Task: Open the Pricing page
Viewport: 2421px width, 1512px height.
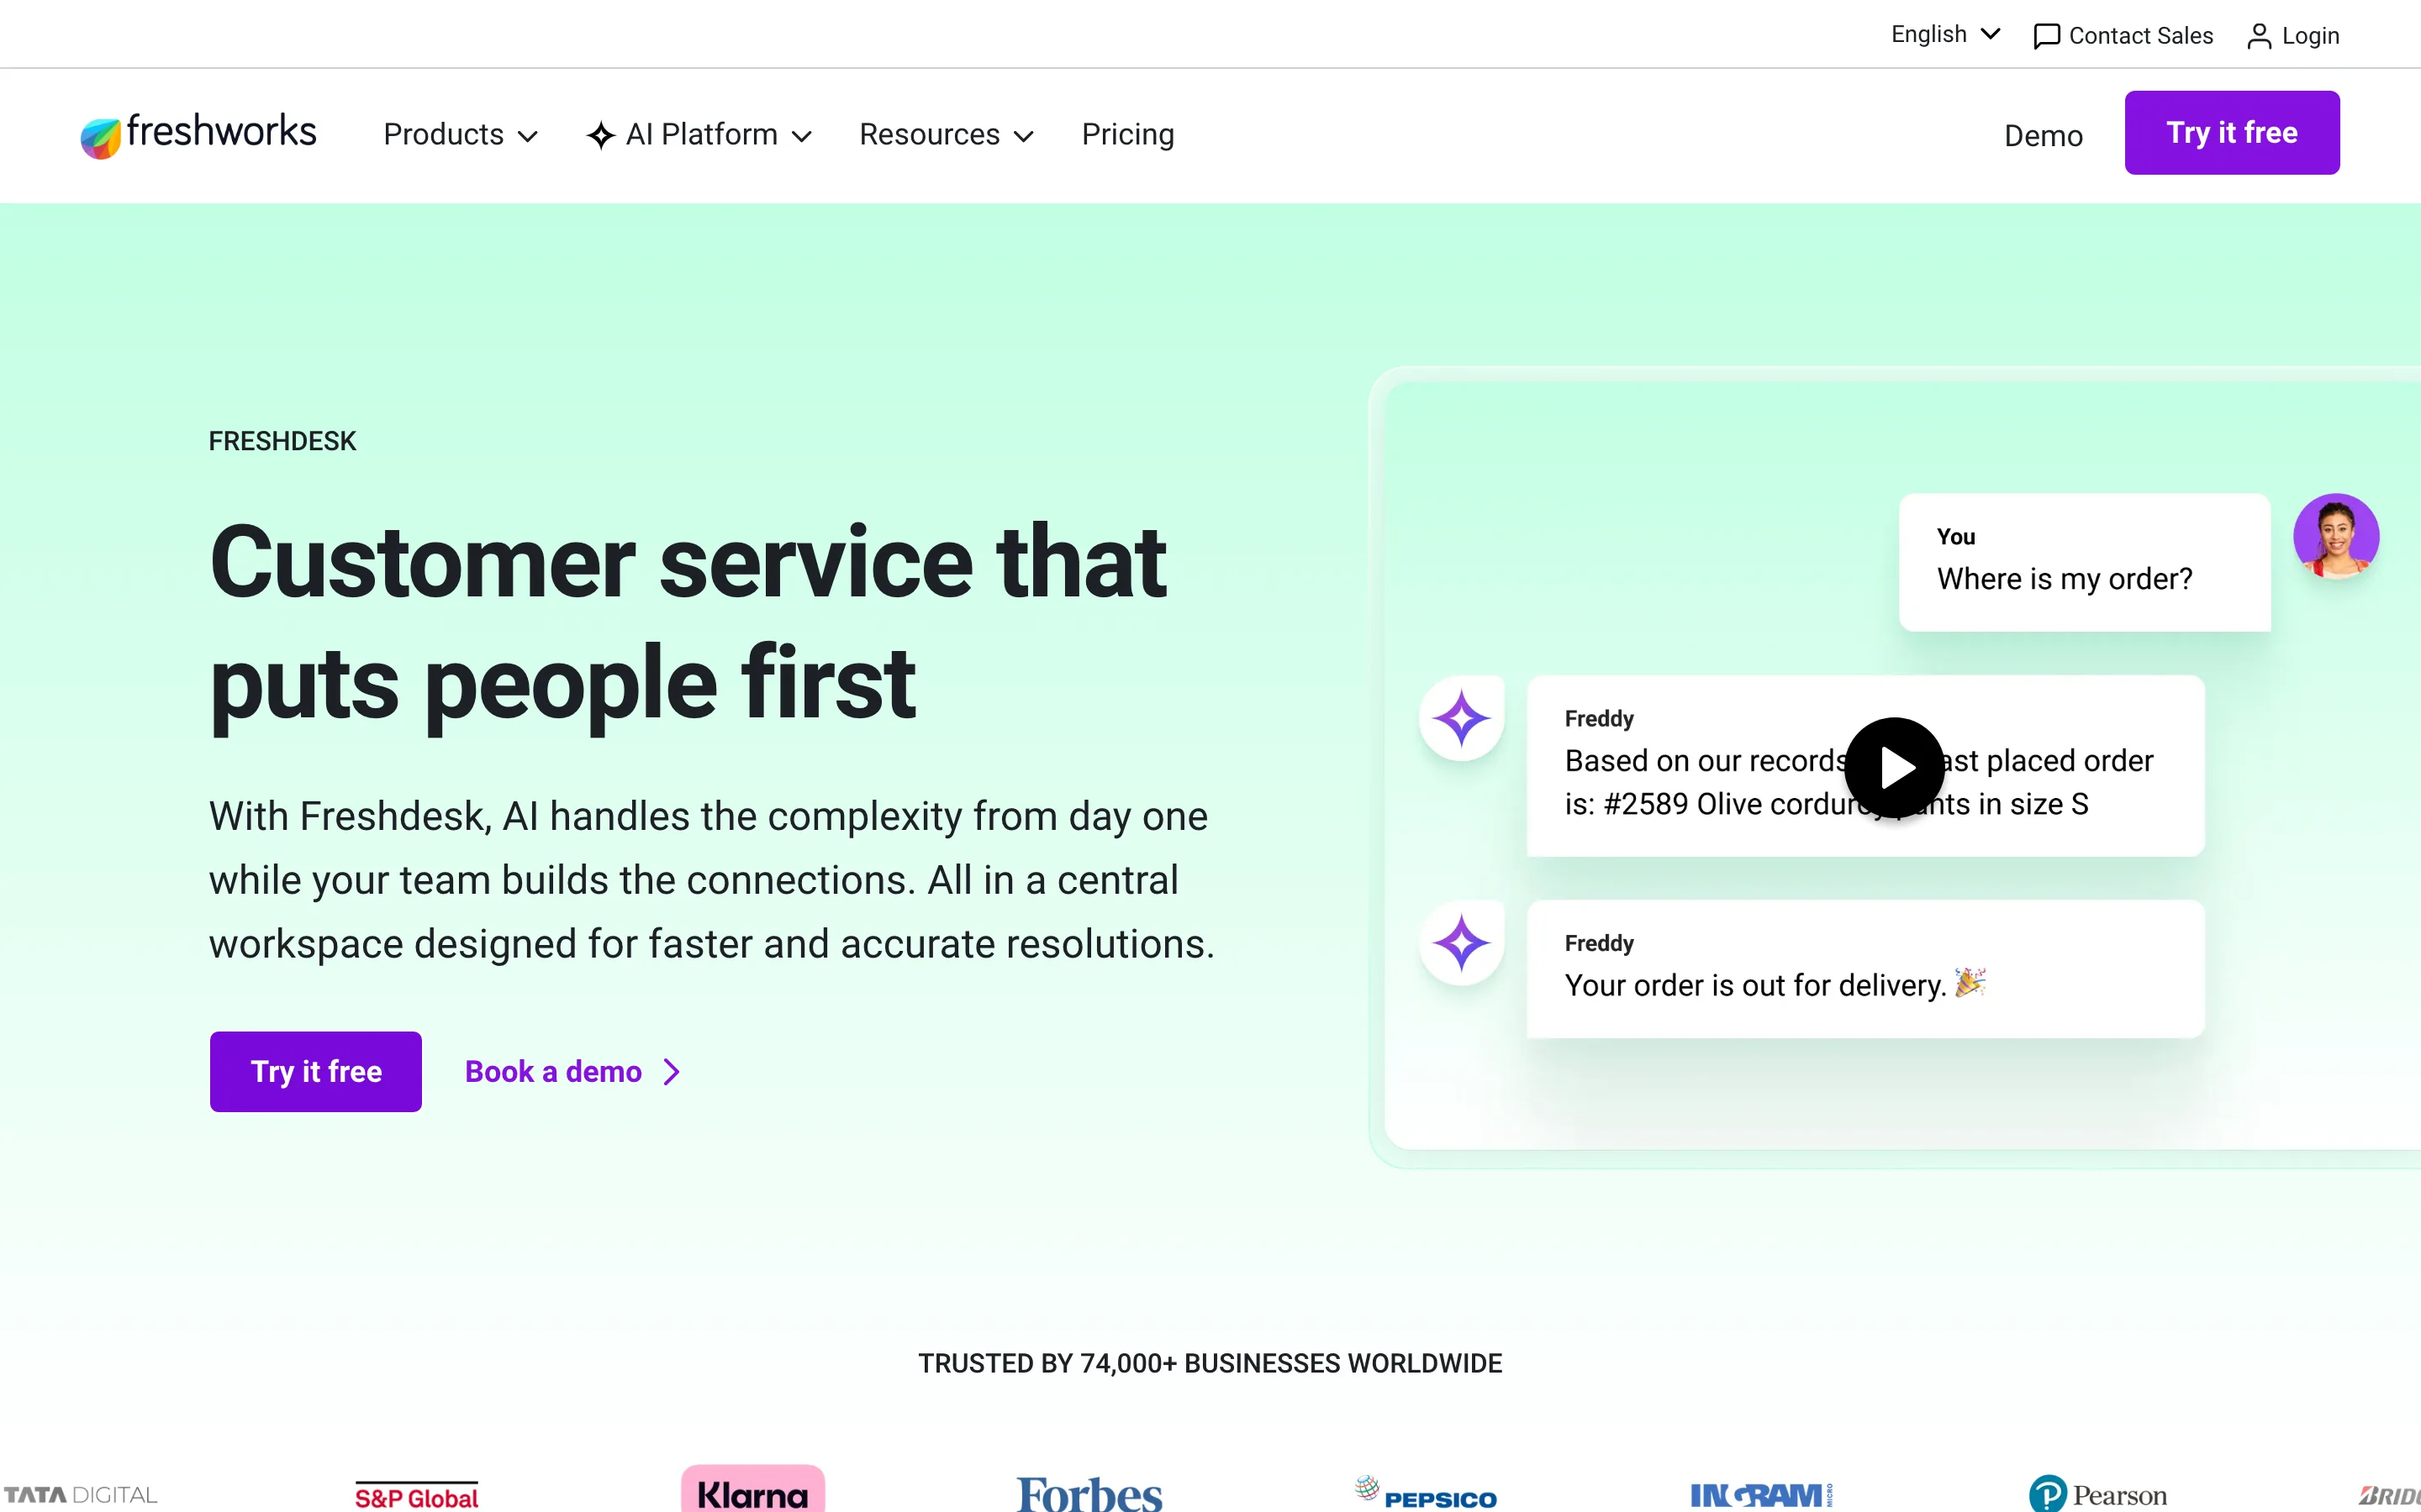Action: 1127,134
